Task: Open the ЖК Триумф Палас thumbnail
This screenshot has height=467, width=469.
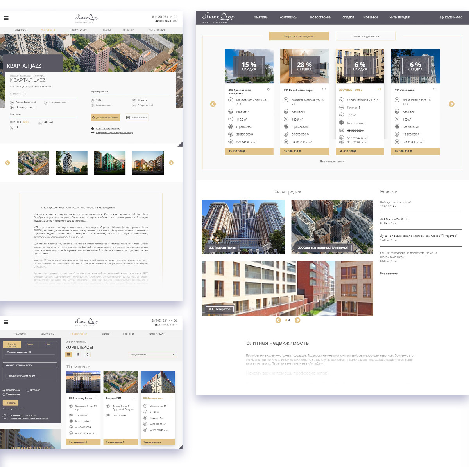Action: coord(243,227)
